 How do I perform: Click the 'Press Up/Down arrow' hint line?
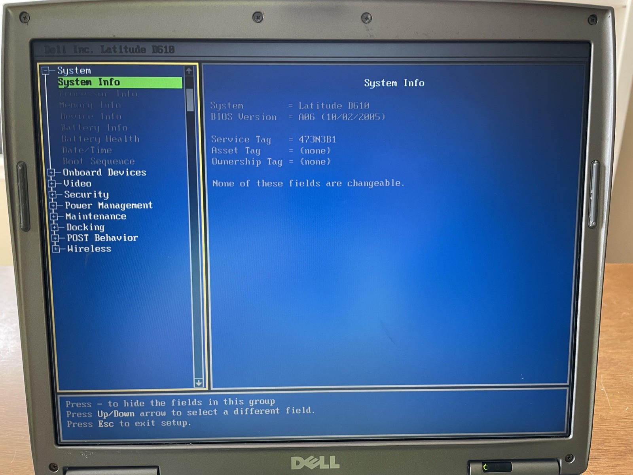pyautogui.click(x=191, y=412)
